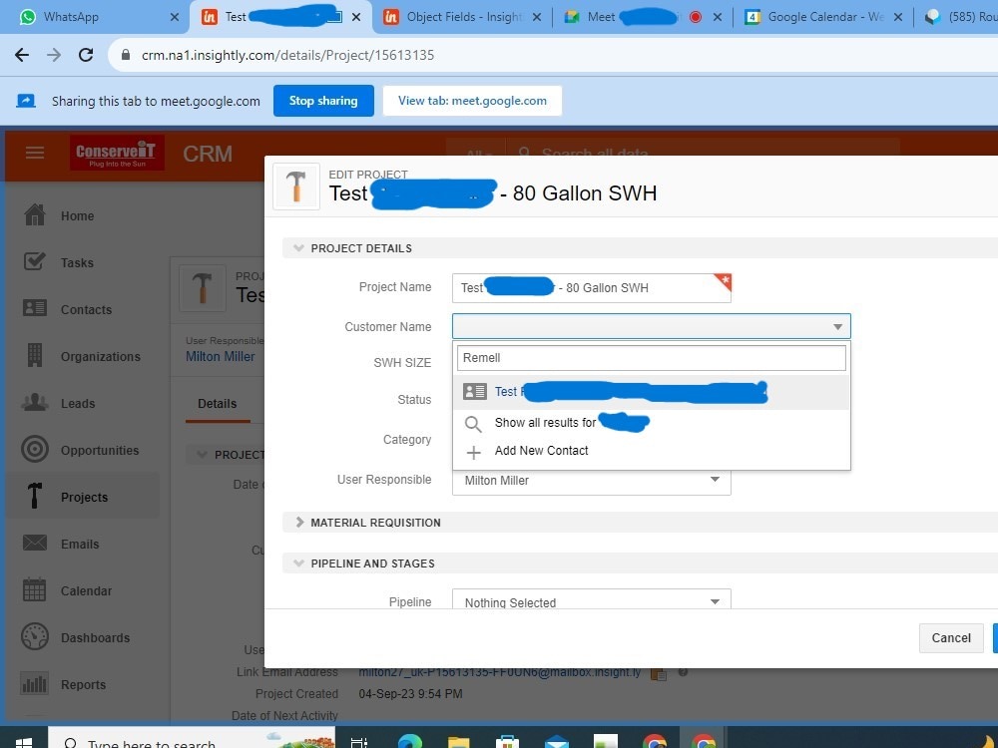Click the Windows Start button
Image resolution: width=998 pixels, height=748 pixels.
(x=24, y=742)
